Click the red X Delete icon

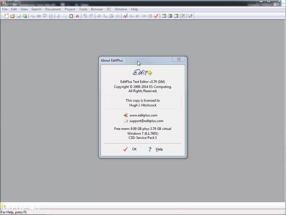click(x=77, y=16)
